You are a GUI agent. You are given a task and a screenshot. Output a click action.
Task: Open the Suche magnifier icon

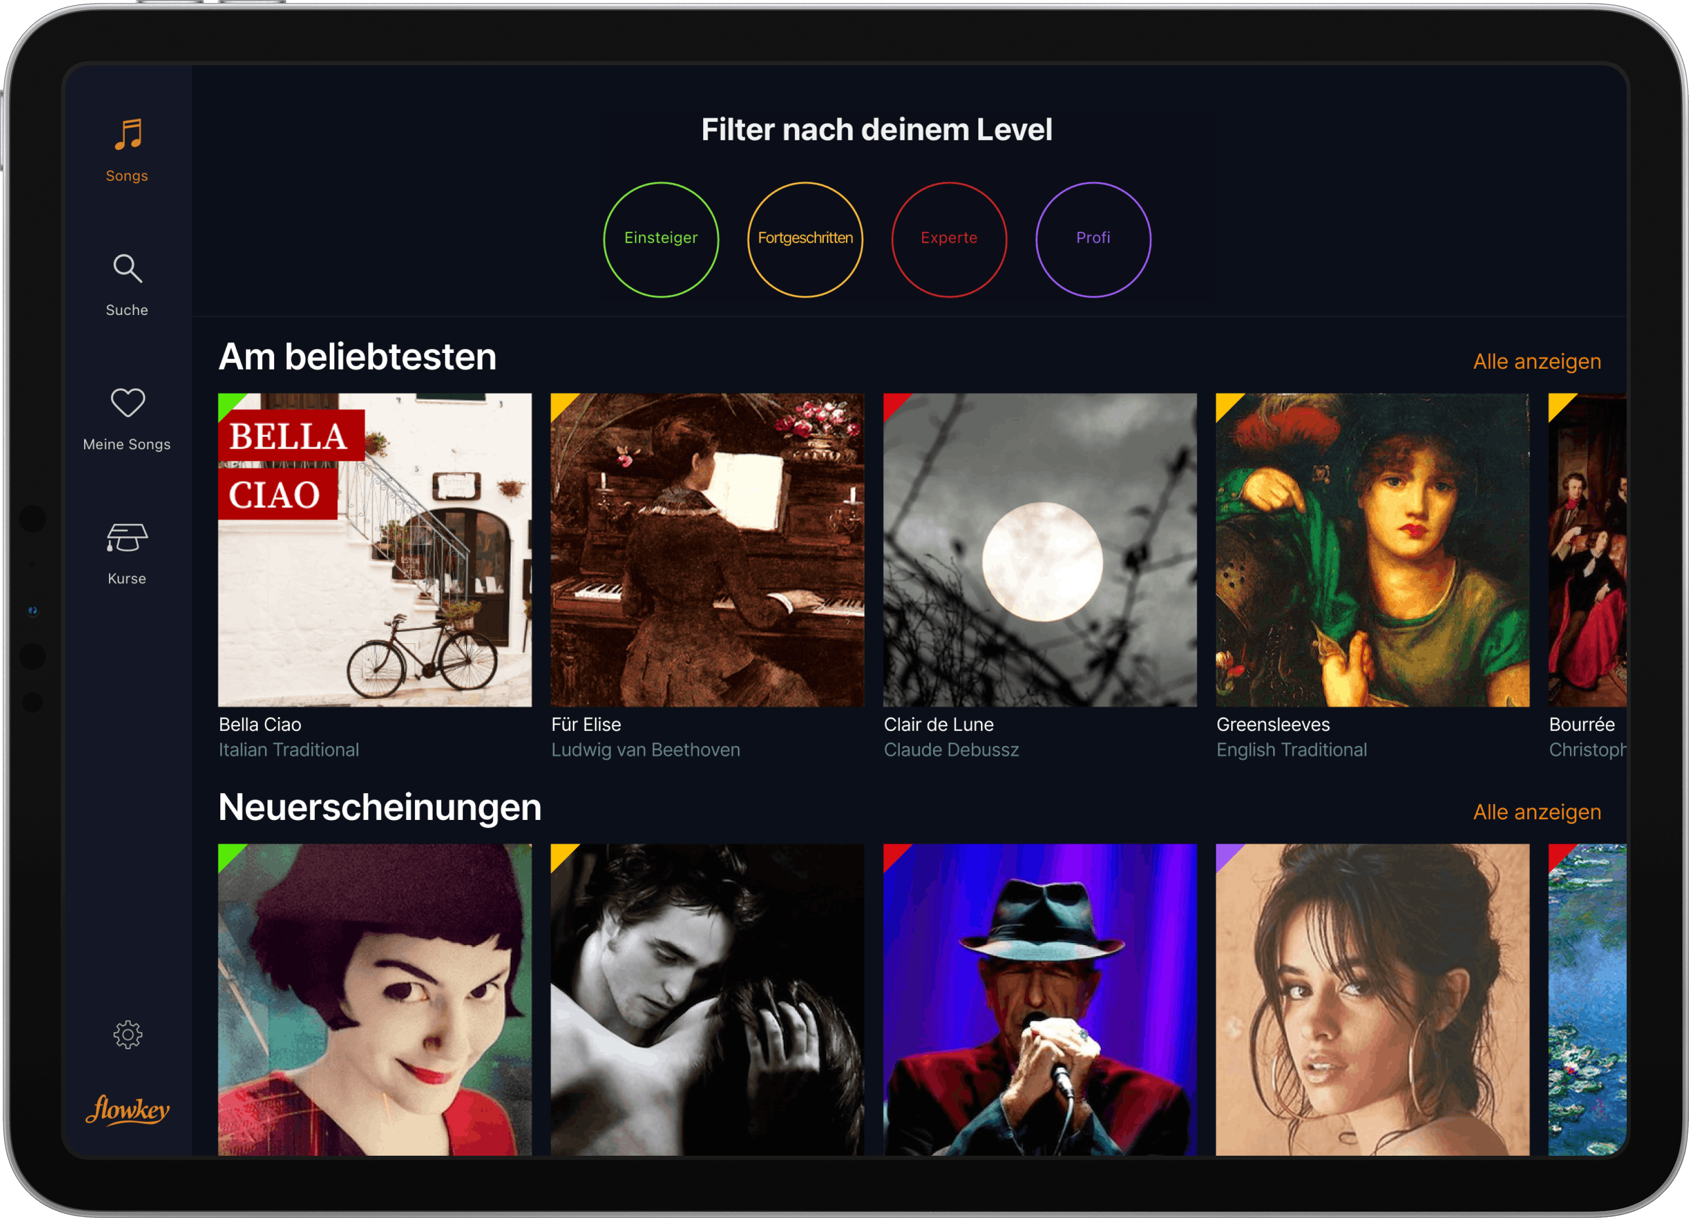[127, 268]
